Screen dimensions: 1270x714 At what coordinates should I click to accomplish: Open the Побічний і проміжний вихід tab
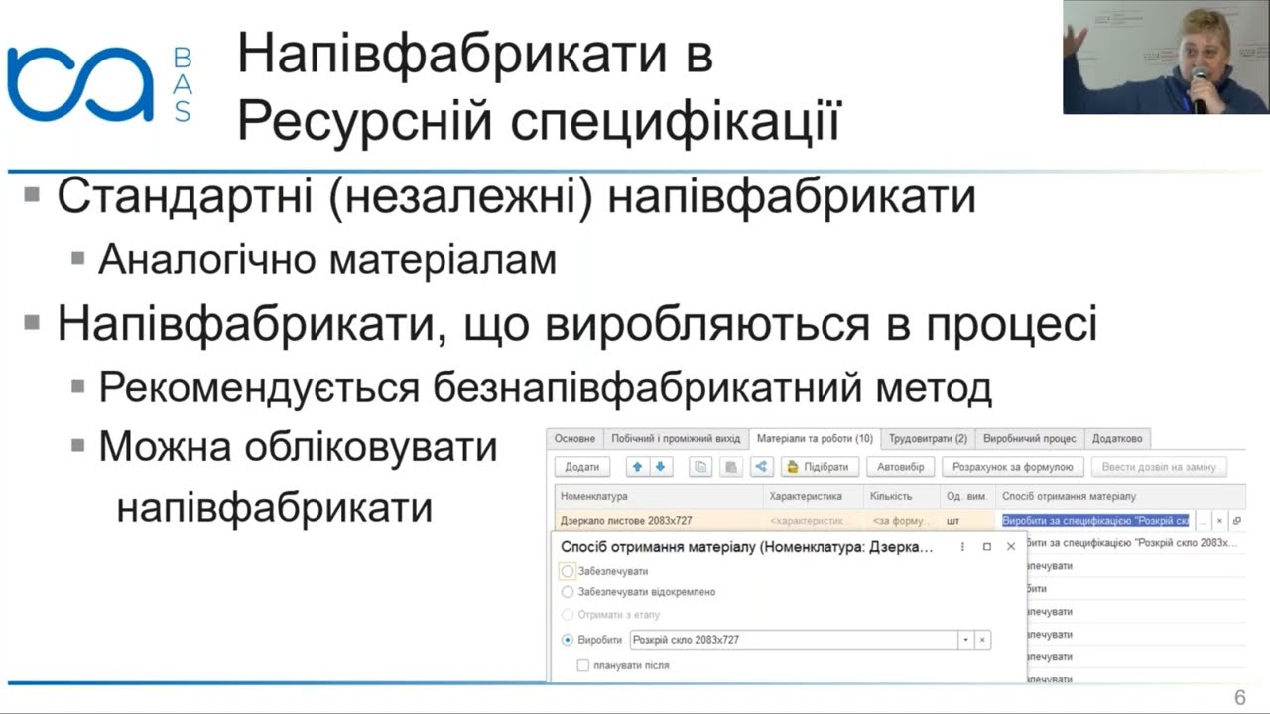[x=676, y=438]
